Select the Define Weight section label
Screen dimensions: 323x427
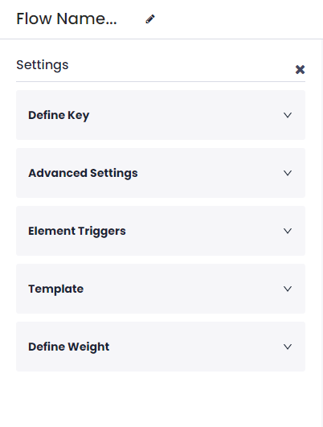coord(69,347)
